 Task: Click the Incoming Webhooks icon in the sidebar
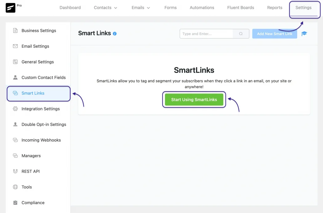(15, 140)
